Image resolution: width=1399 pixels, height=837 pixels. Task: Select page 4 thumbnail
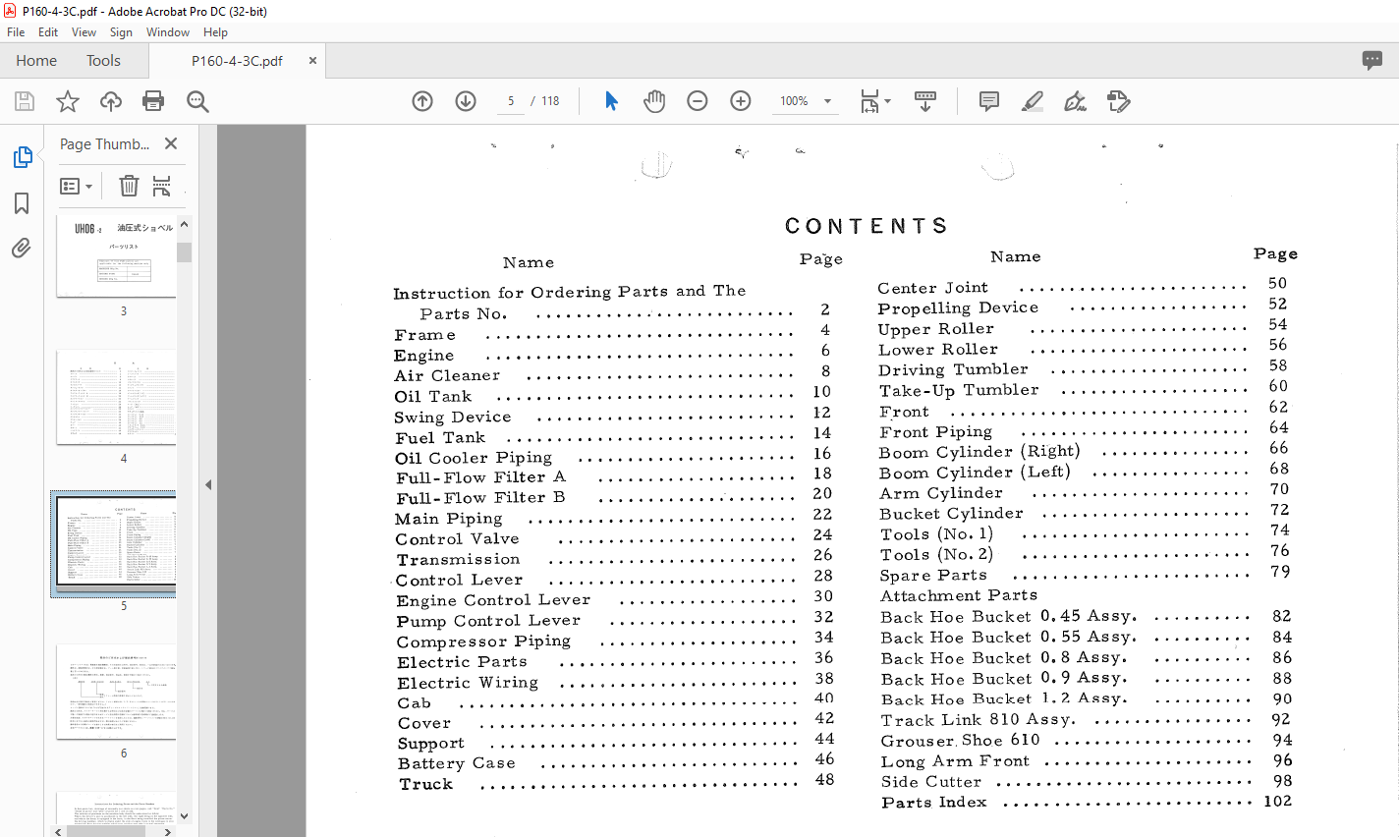pyautogui.click(x=117, y=397)
